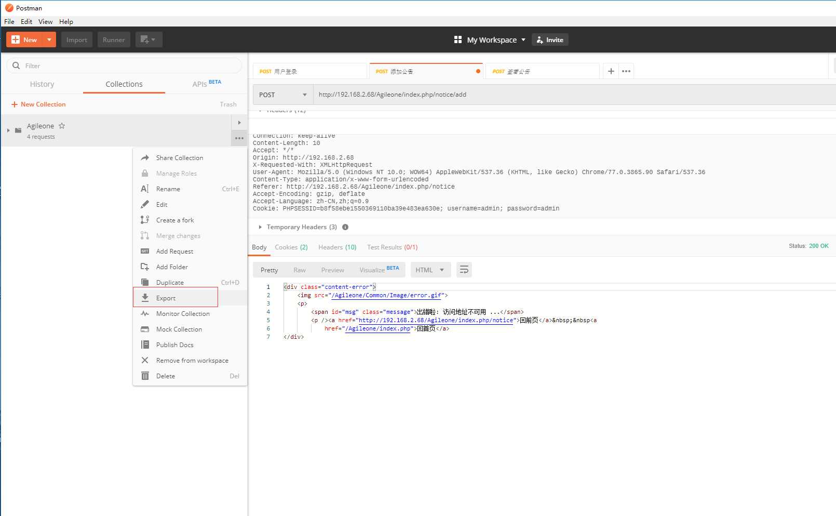Click the Edit pencil icon
This screenshot has height=516, width=836.
[145, 204]
